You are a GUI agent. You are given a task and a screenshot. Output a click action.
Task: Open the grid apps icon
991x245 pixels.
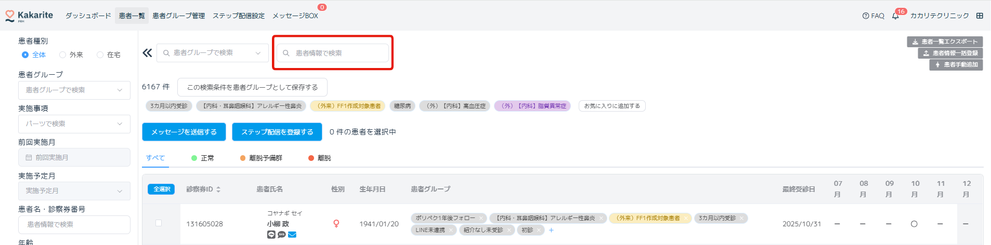(980, 16)
